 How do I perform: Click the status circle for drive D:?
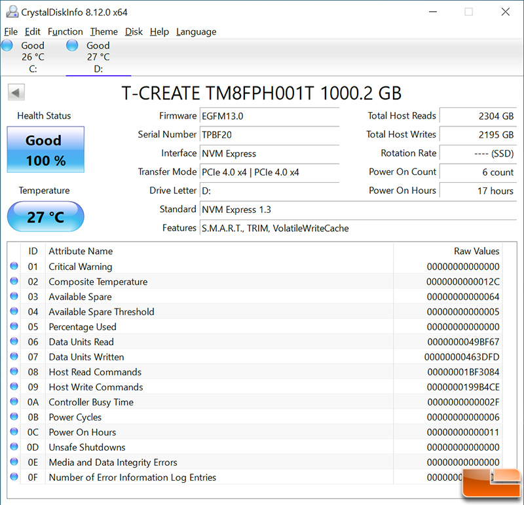point(72,45)
